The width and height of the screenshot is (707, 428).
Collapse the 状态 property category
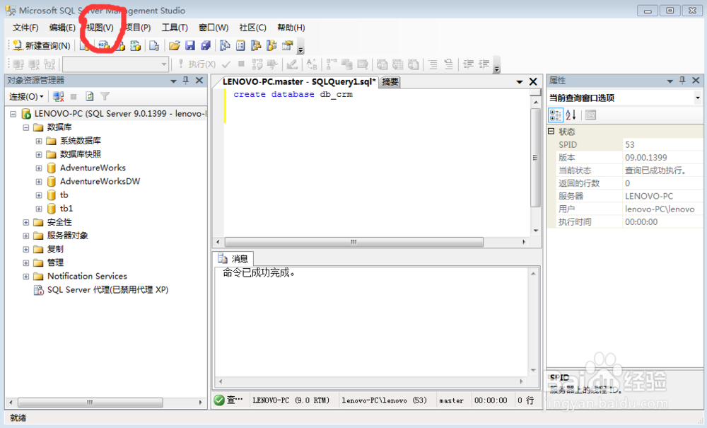(551, 132)
